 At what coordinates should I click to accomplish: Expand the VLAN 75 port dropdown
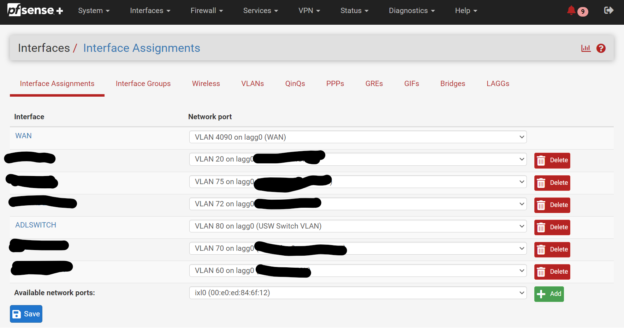pos(358,182)
